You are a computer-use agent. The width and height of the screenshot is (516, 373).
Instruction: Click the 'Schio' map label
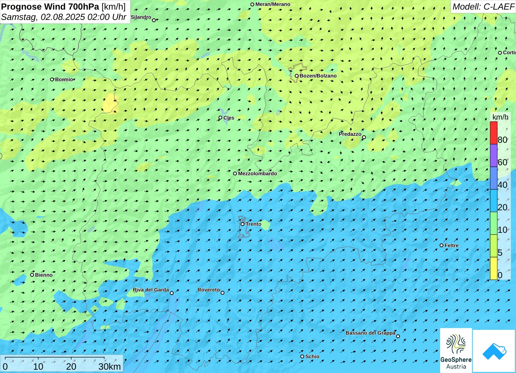312,356
